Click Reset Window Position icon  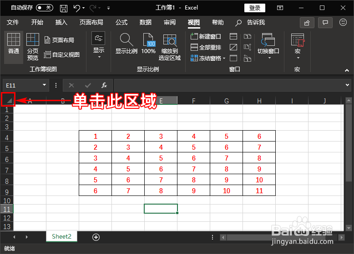point(248,58)
